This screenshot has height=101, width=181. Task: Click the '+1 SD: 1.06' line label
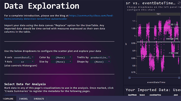pyautogui.click(x=173, y=25)
